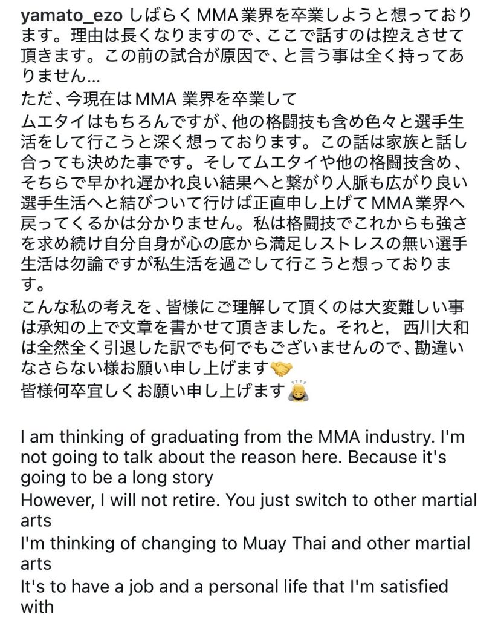The width and height of the screenshot is (498, 620).
Task: Open the yamato_ezo profile username
Action: [x=72, y=16]
